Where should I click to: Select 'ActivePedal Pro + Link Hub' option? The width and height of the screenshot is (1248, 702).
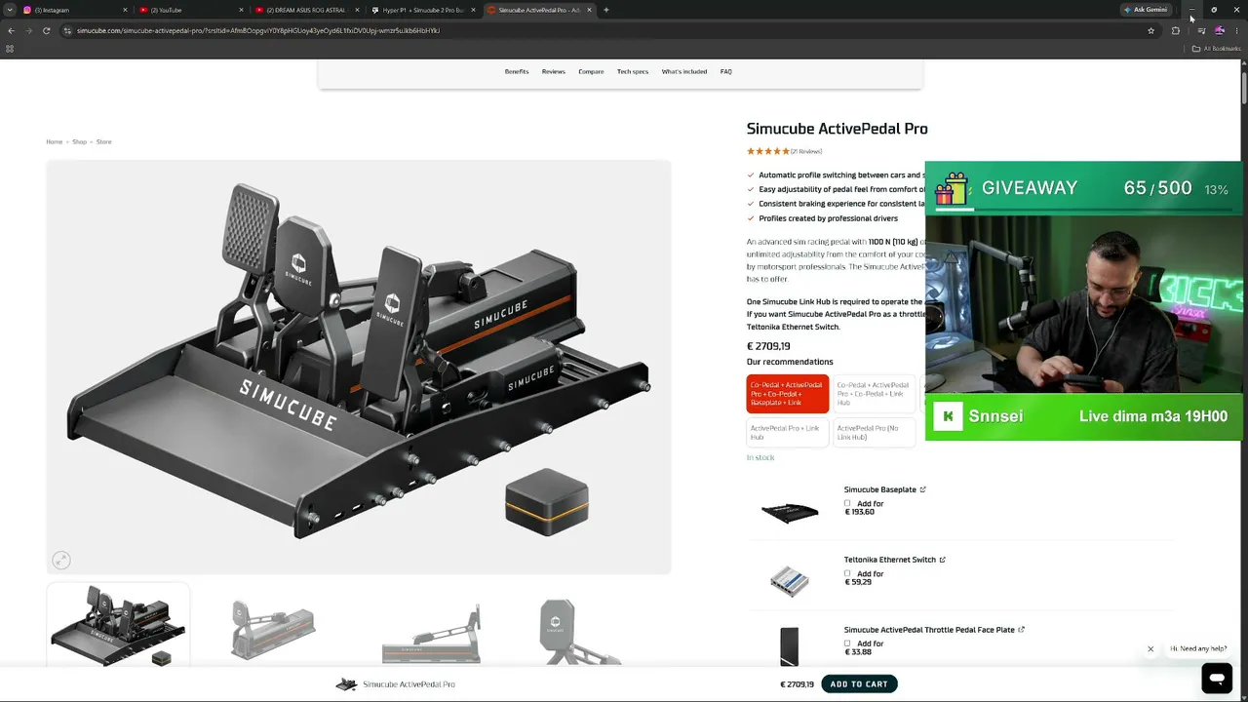click(x=788, y=432)
